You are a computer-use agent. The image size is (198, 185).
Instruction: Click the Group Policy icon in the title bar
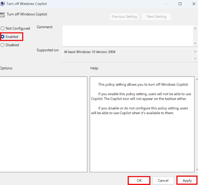[x=2, y=4]
